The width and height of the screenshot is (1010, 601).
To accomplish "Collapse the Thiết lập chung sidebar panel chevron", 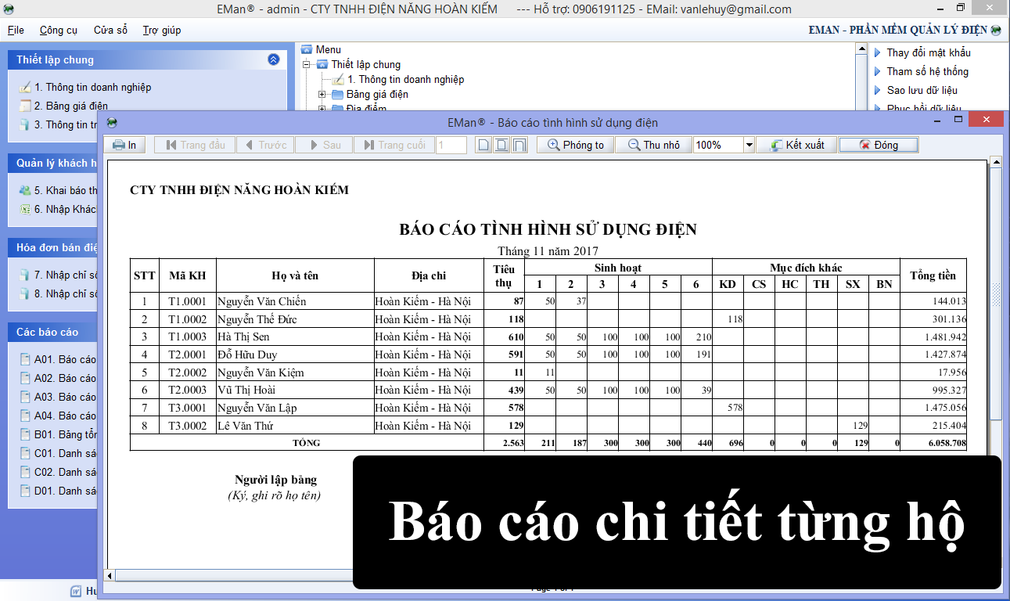I will (273, 59).
